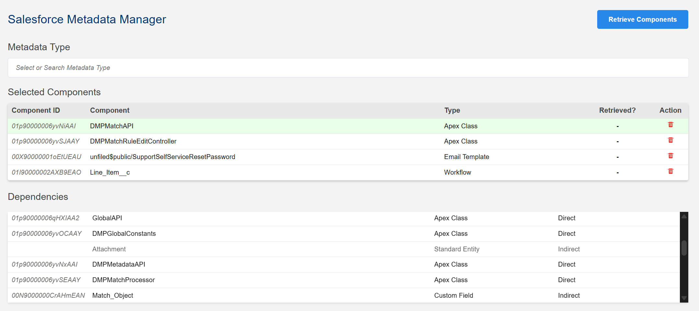The width and height of the screenshot is (699, 311).
Task: Click the Email Template type cell
Action: [466, 157]
